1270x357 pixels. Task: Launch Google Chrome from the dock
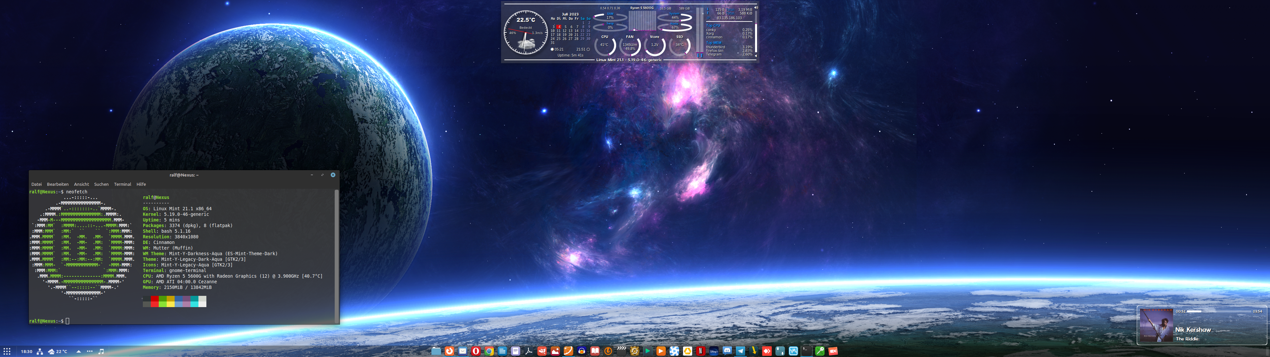(x=489, y=351)
